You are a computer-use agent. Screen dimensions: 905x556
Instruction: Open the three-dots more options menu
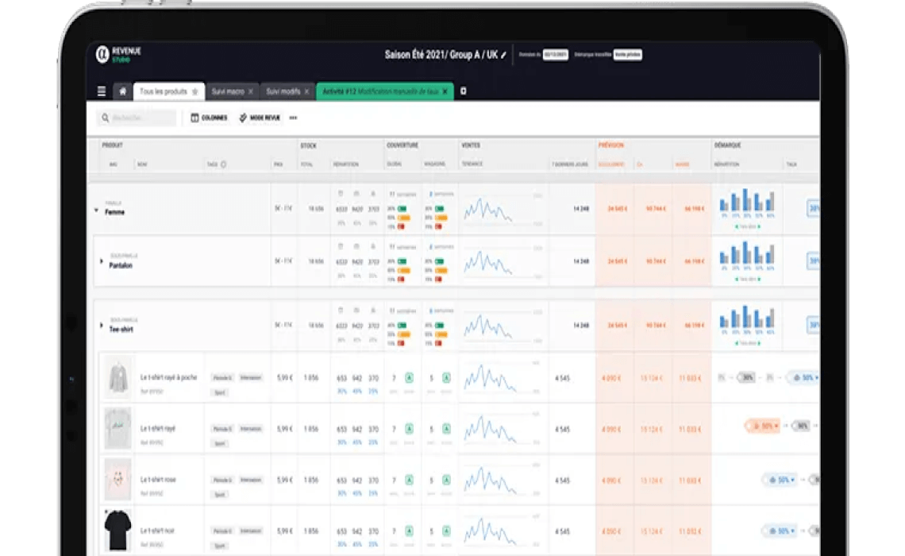(293, 118)
